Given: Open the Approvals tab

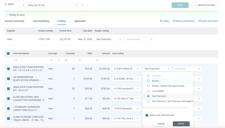Looking at the screenshot, I should coord(80,21).
